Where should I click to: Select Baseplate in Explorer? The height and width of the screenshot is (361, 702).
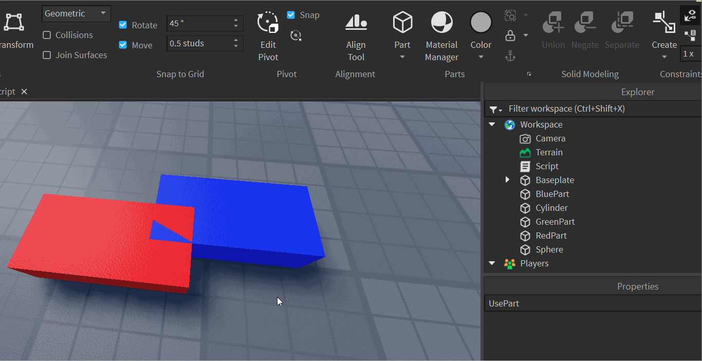(x=555, y=180)
